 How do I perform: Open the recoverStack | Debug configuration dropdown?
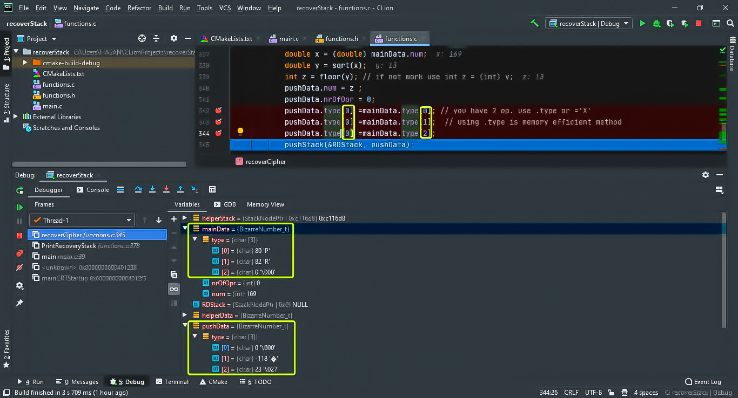click(x=589, y=23)
